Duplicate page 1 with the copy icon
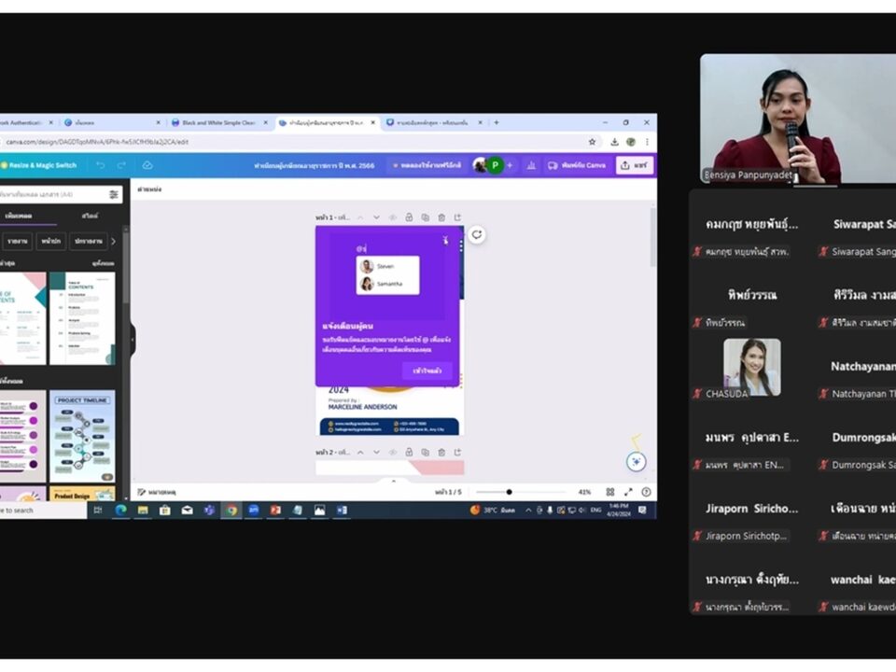Image resolution: width=896 pixels, height=672 pixels. (426, 217)
